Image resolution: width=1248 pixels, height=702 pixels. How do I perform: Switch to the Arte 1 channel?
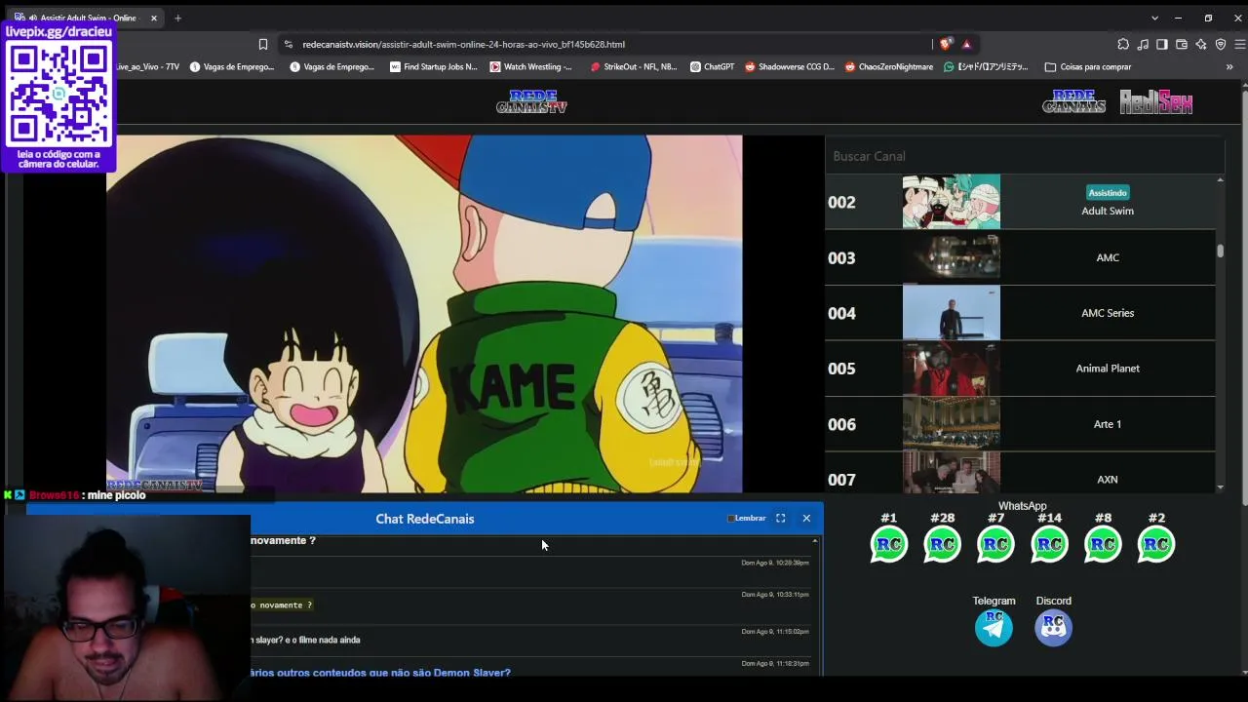pos(1020,424)
